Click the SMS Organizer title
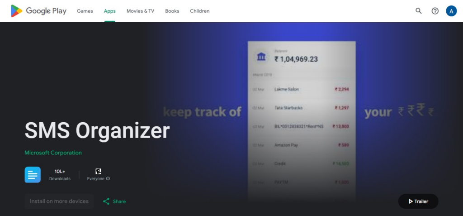 (x=97, y=130)
